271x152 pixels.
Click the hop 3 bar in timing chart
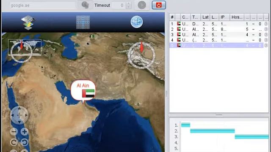coord(252,137)
